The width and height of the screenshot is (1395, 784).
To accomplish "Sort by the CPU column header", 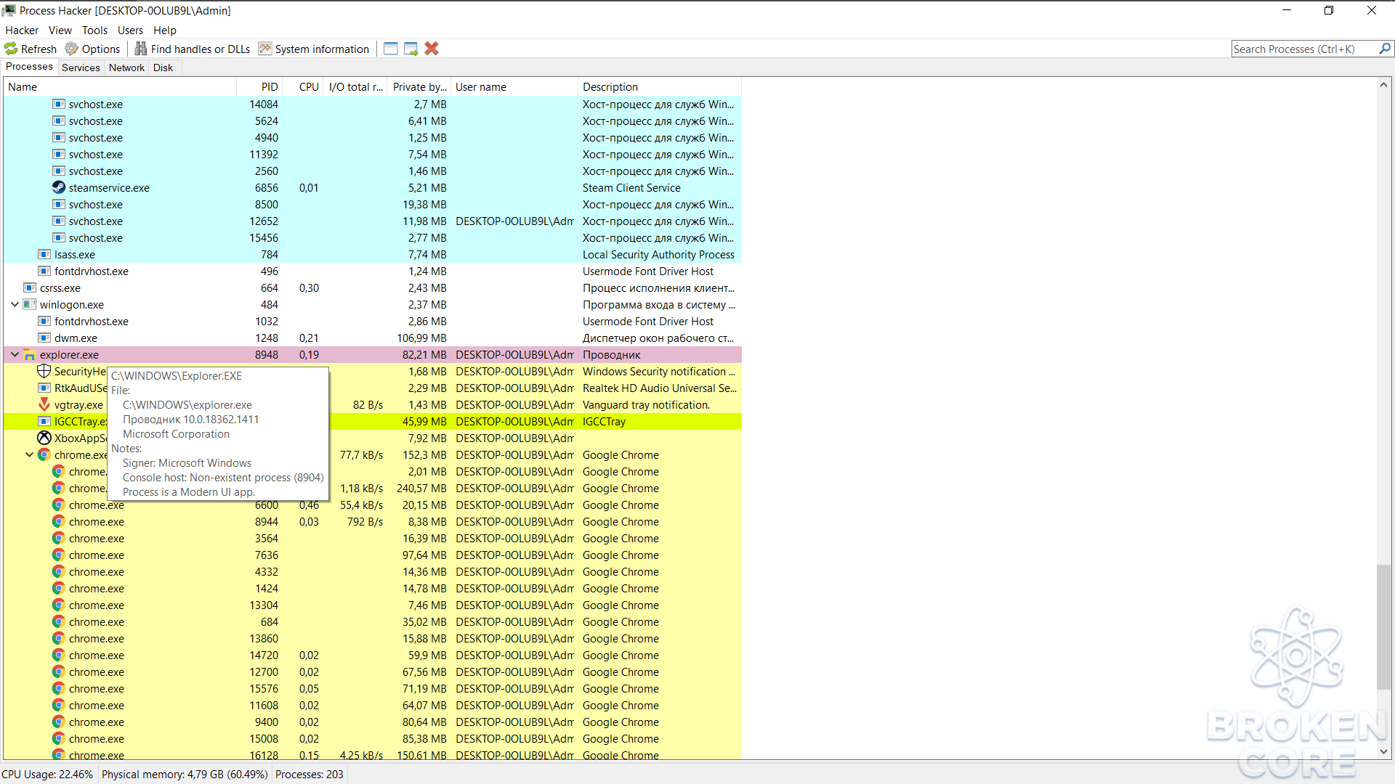I will pyautogui.click(x=303, y=86).
